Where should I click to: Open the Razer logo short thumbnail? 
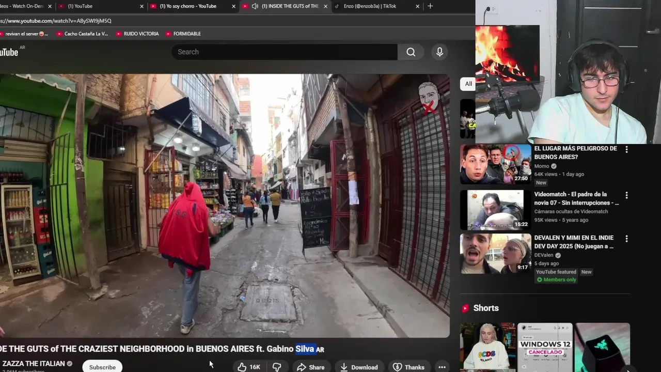(x=603, y=347)
